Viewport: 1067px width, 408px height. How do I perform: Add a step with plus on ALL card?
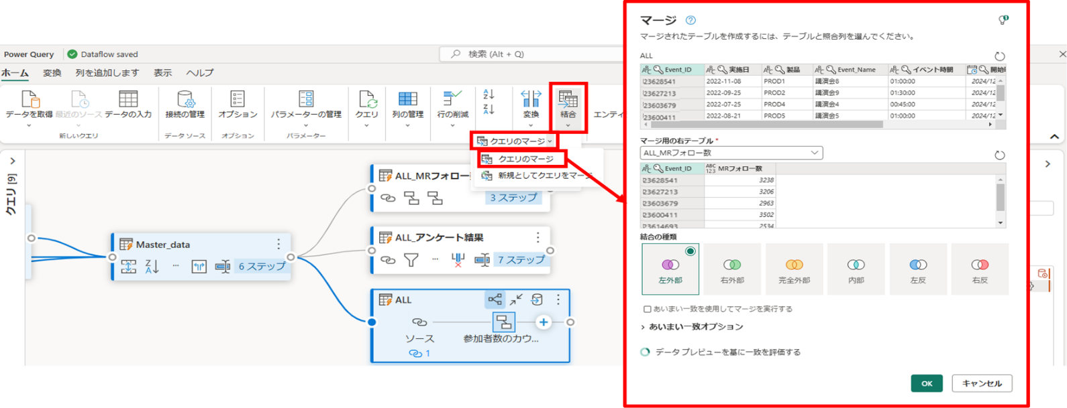[x=544, y=322]
